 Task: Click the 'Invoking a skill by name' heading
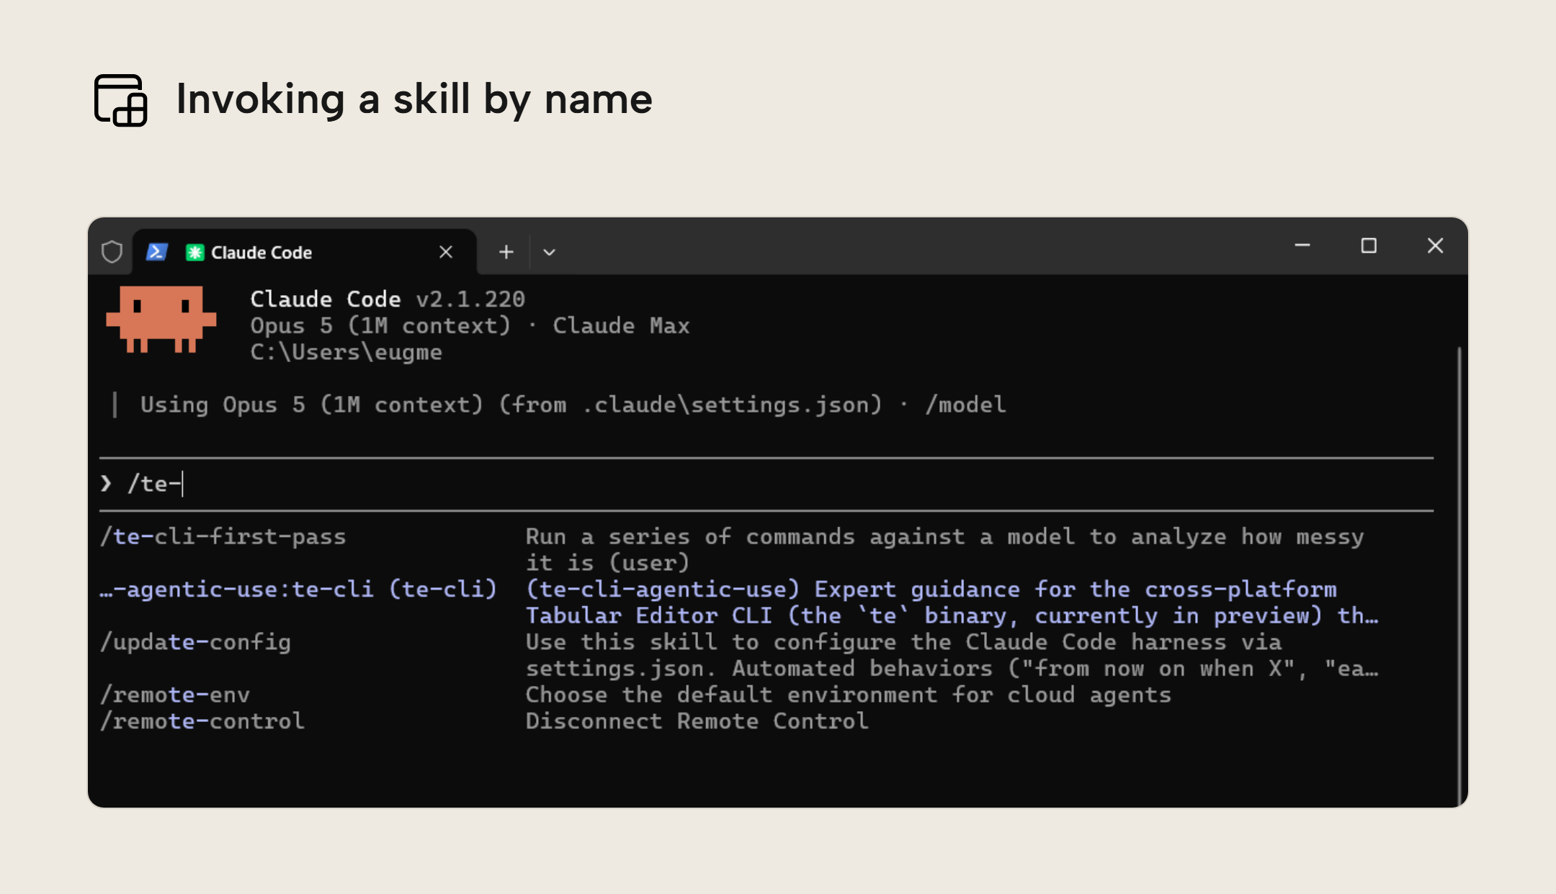(x=414, y=99)
